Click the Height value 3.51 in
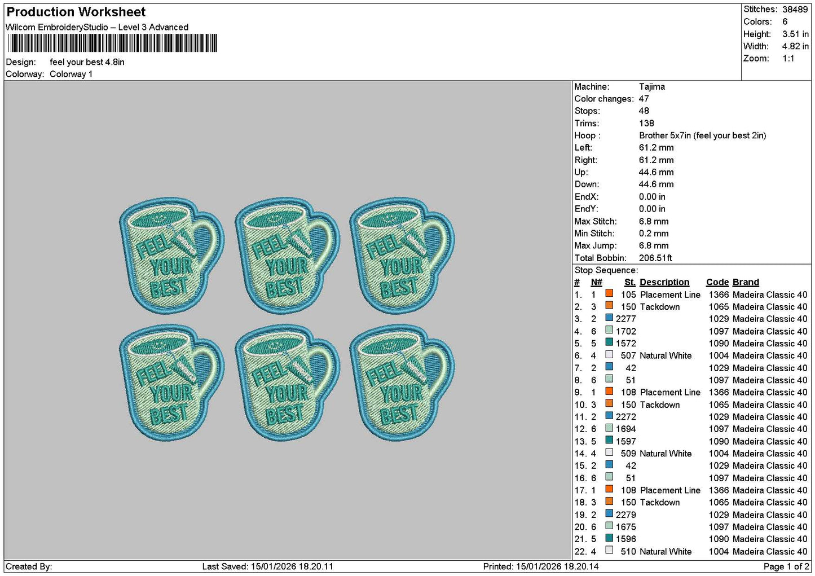 795,34
